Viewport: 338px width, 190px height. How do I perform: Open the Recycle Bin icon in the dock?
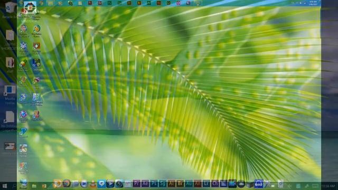point(280,184)
